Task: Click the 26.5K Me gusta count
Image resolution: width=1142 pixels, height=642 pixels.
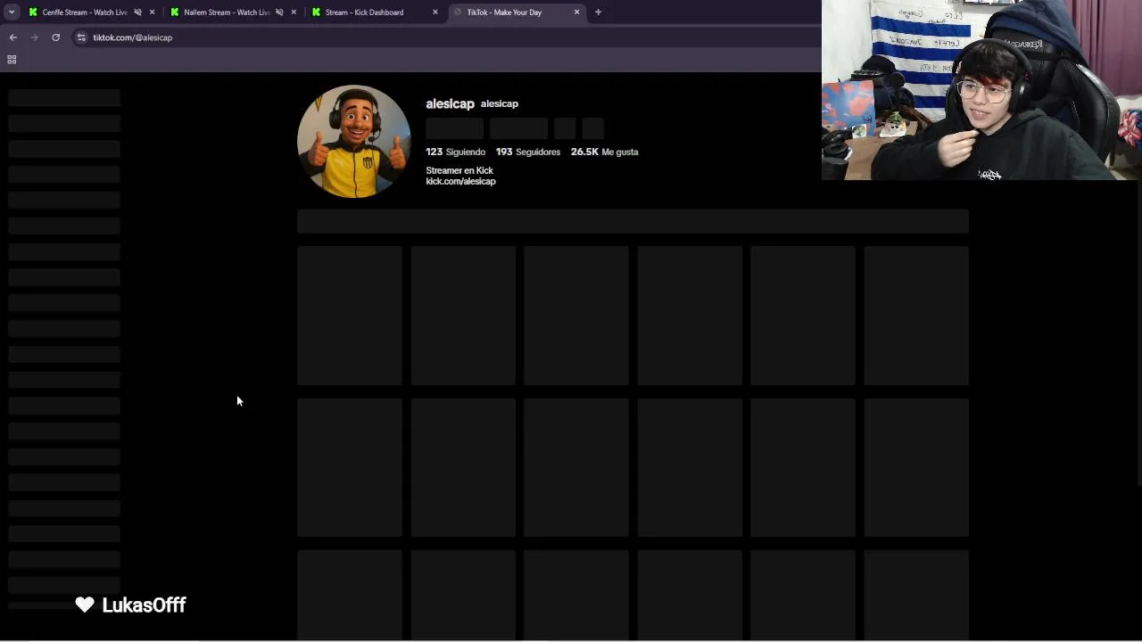Action: [x=604, y=152]
